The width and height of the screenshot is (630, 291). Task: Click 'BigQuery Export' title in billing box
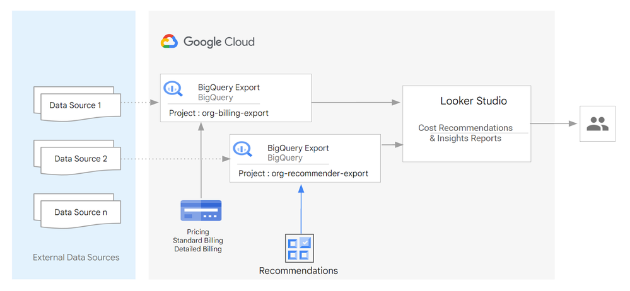coord(229,87)
